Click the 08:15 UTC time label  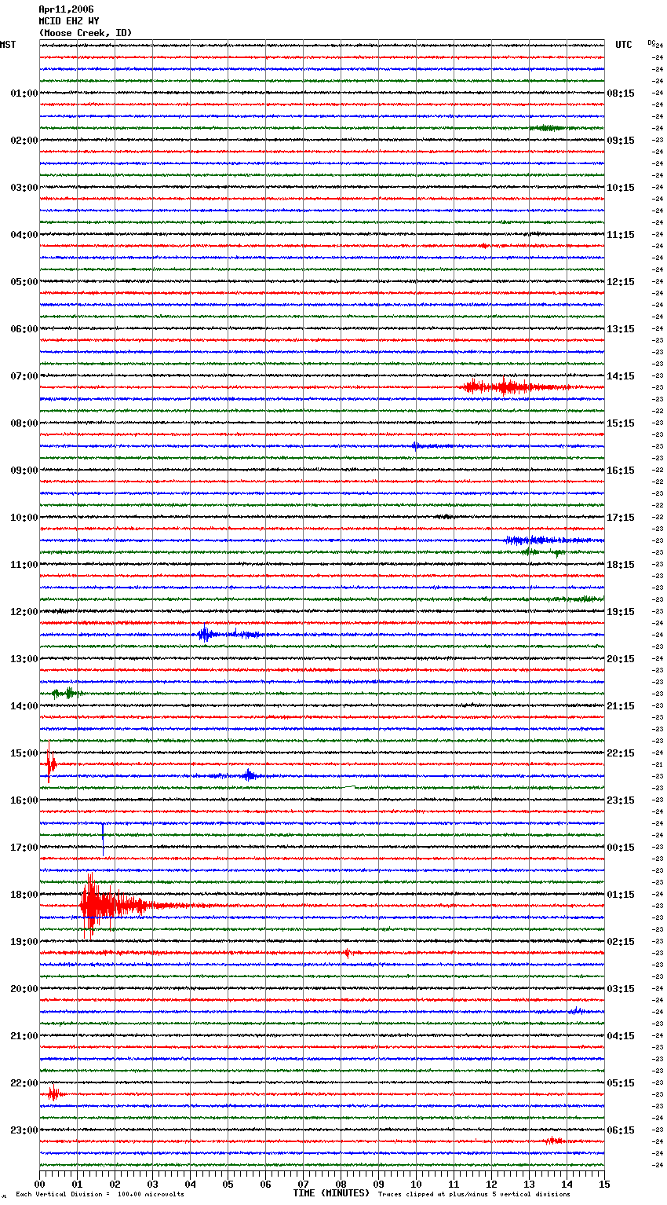(621, 93)
